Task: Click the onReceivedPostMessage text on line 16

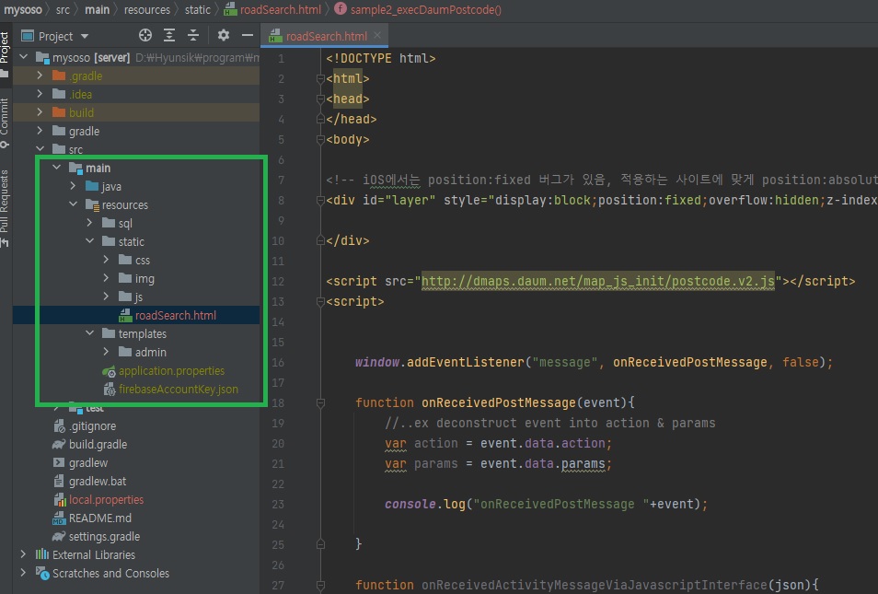Action: click(690, 363)
